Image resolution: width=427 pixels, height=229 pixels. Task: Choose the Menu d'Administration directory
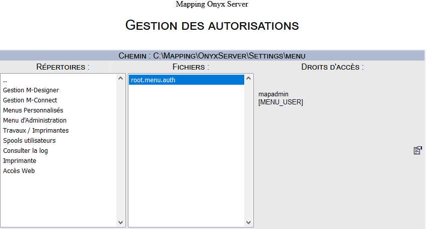click(35, 121)
